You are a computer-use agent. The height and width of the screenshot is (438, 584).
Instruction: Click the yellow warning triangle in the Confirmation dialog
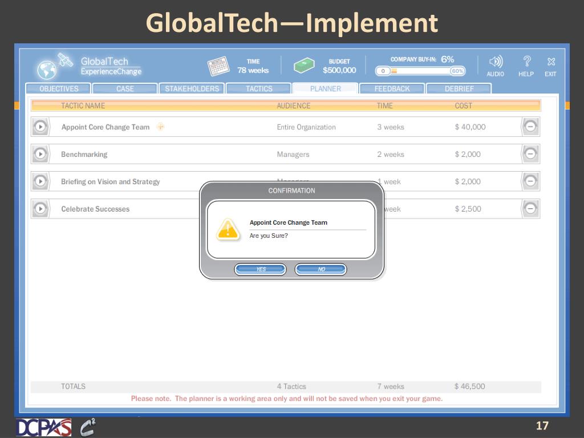pos(228,229)
